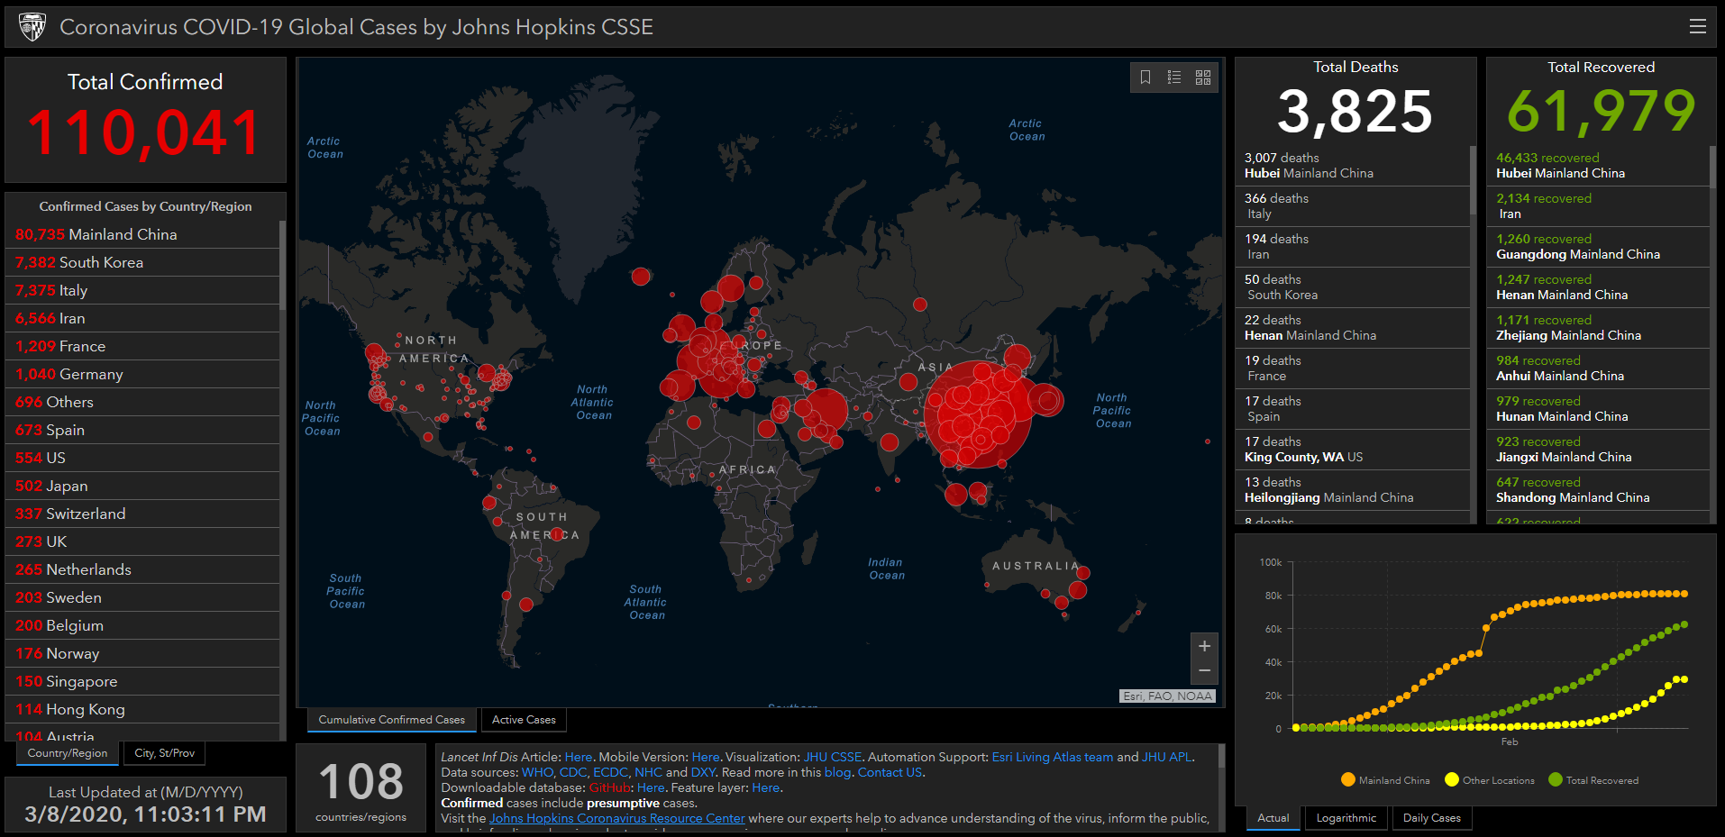
Task: Open the Esri Living Atlas team link
Action: [1053, 757]
